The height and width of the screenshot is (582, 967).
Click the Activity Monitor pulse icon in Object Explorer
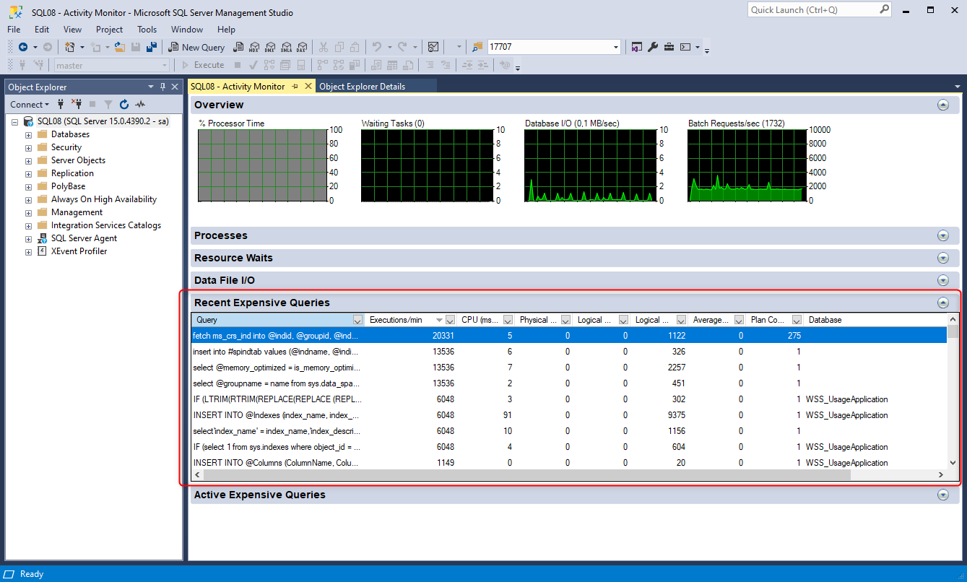click(140, 104)
